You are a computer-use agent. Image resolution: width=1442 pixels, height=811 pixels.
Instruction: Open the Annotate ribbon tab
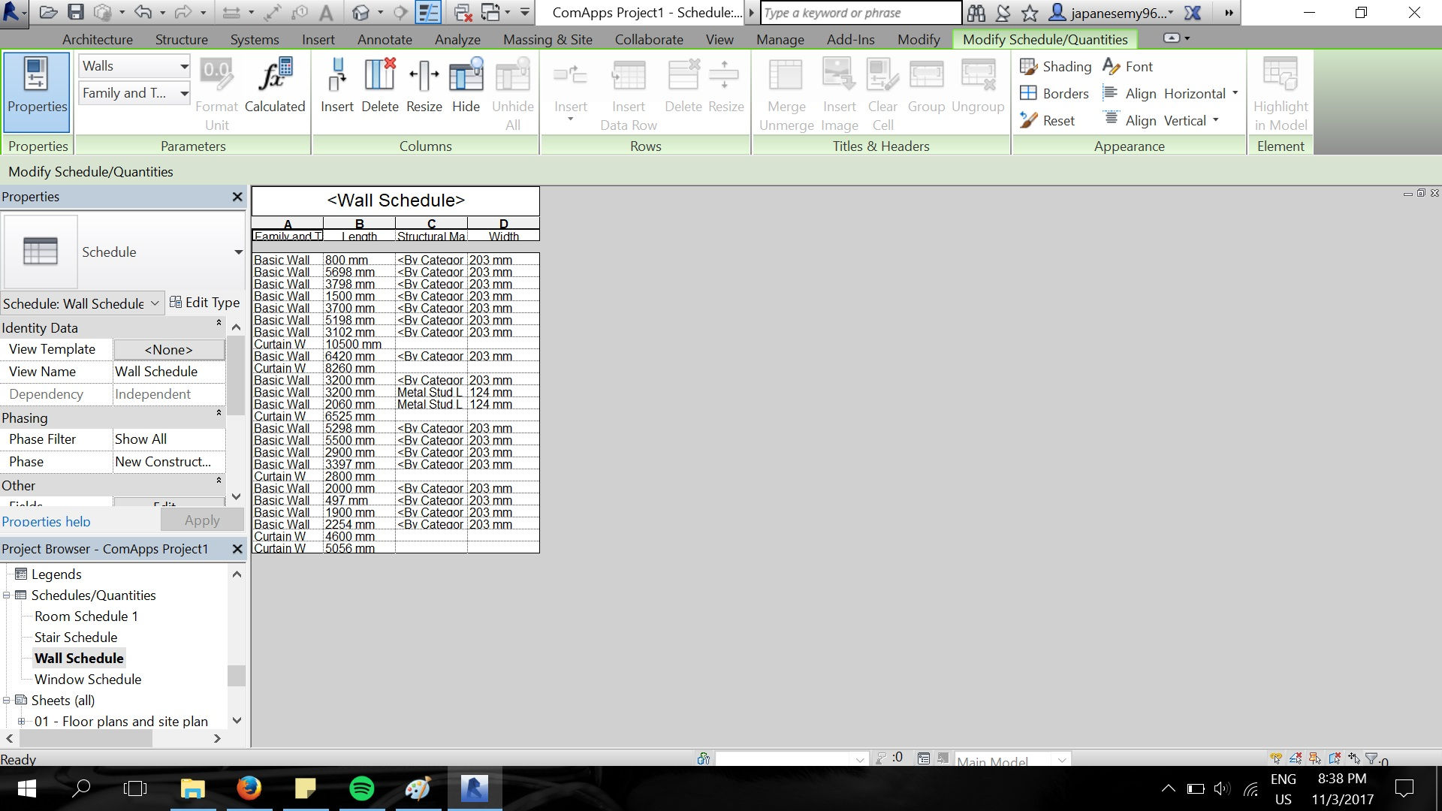pyautogui.click(x=385, y=39)
